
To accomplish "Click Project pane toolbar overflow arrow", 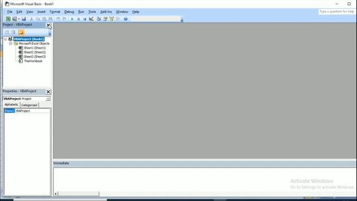I will (x=50, y=34).
